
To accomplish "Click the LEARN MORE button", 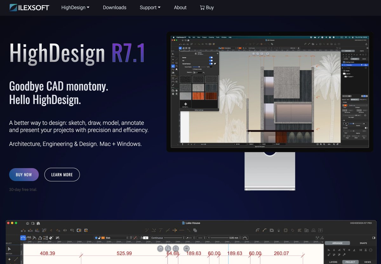I will (x=62, y=175).
